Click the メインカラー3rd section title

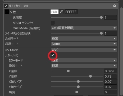18,6
